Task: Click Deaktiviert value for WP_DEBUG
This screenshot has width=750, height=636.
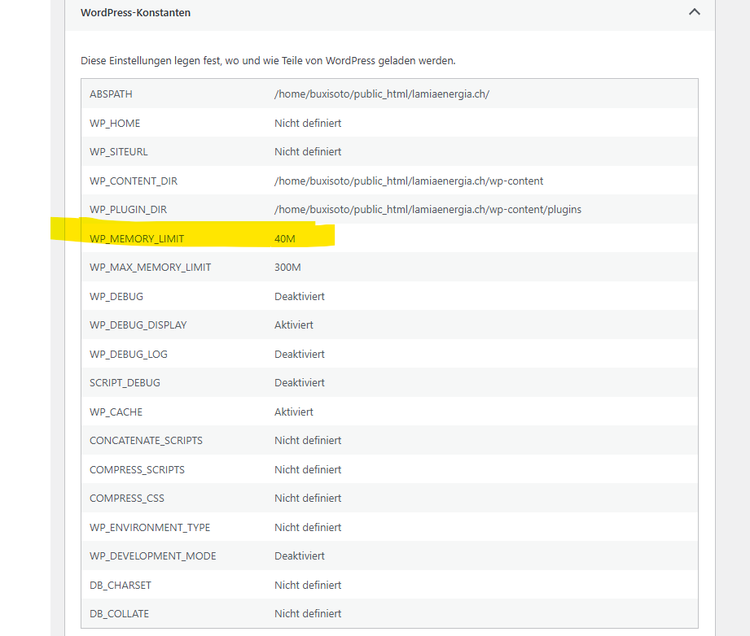Action: pos(300,297)
